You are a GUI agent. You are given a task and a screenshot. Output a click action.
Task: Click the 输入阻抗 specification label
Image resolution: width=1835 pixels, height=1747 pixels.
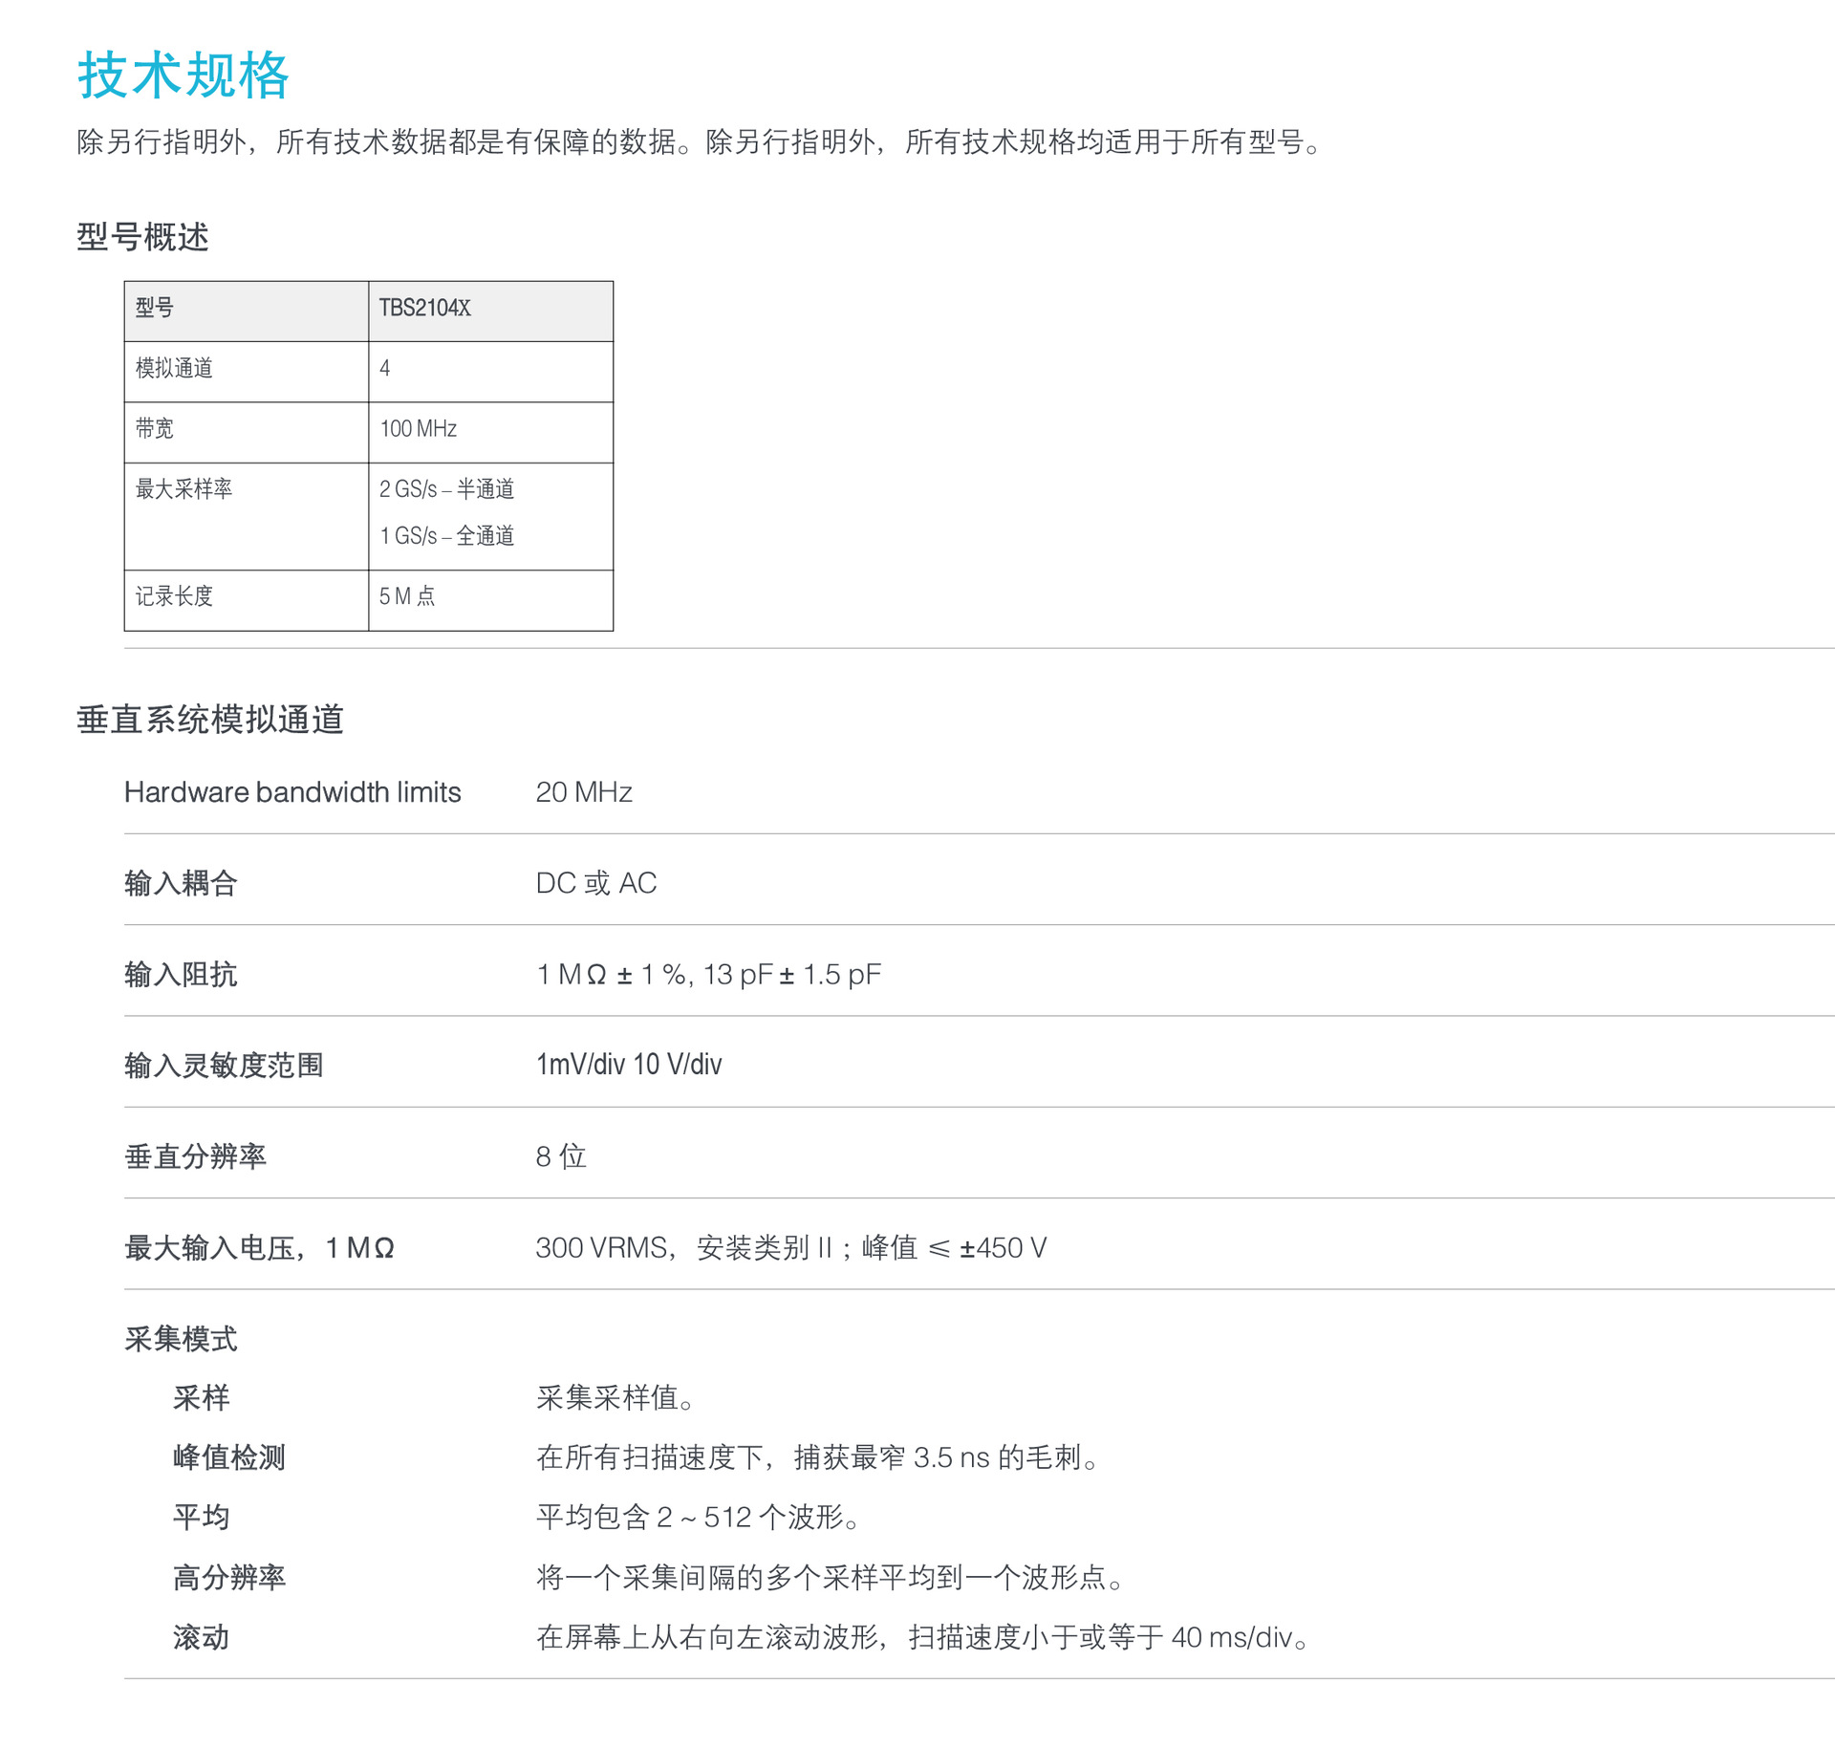point(181,975)
